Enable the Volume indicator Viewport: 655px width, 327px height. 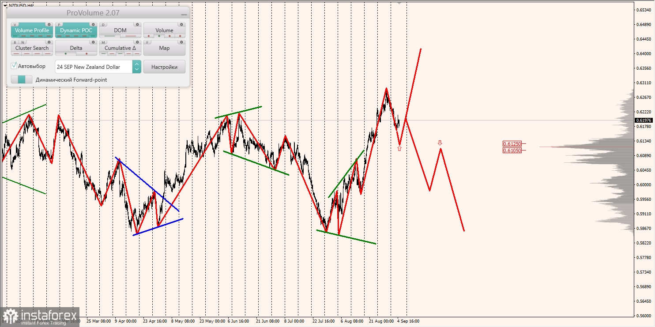pos(164,30)
